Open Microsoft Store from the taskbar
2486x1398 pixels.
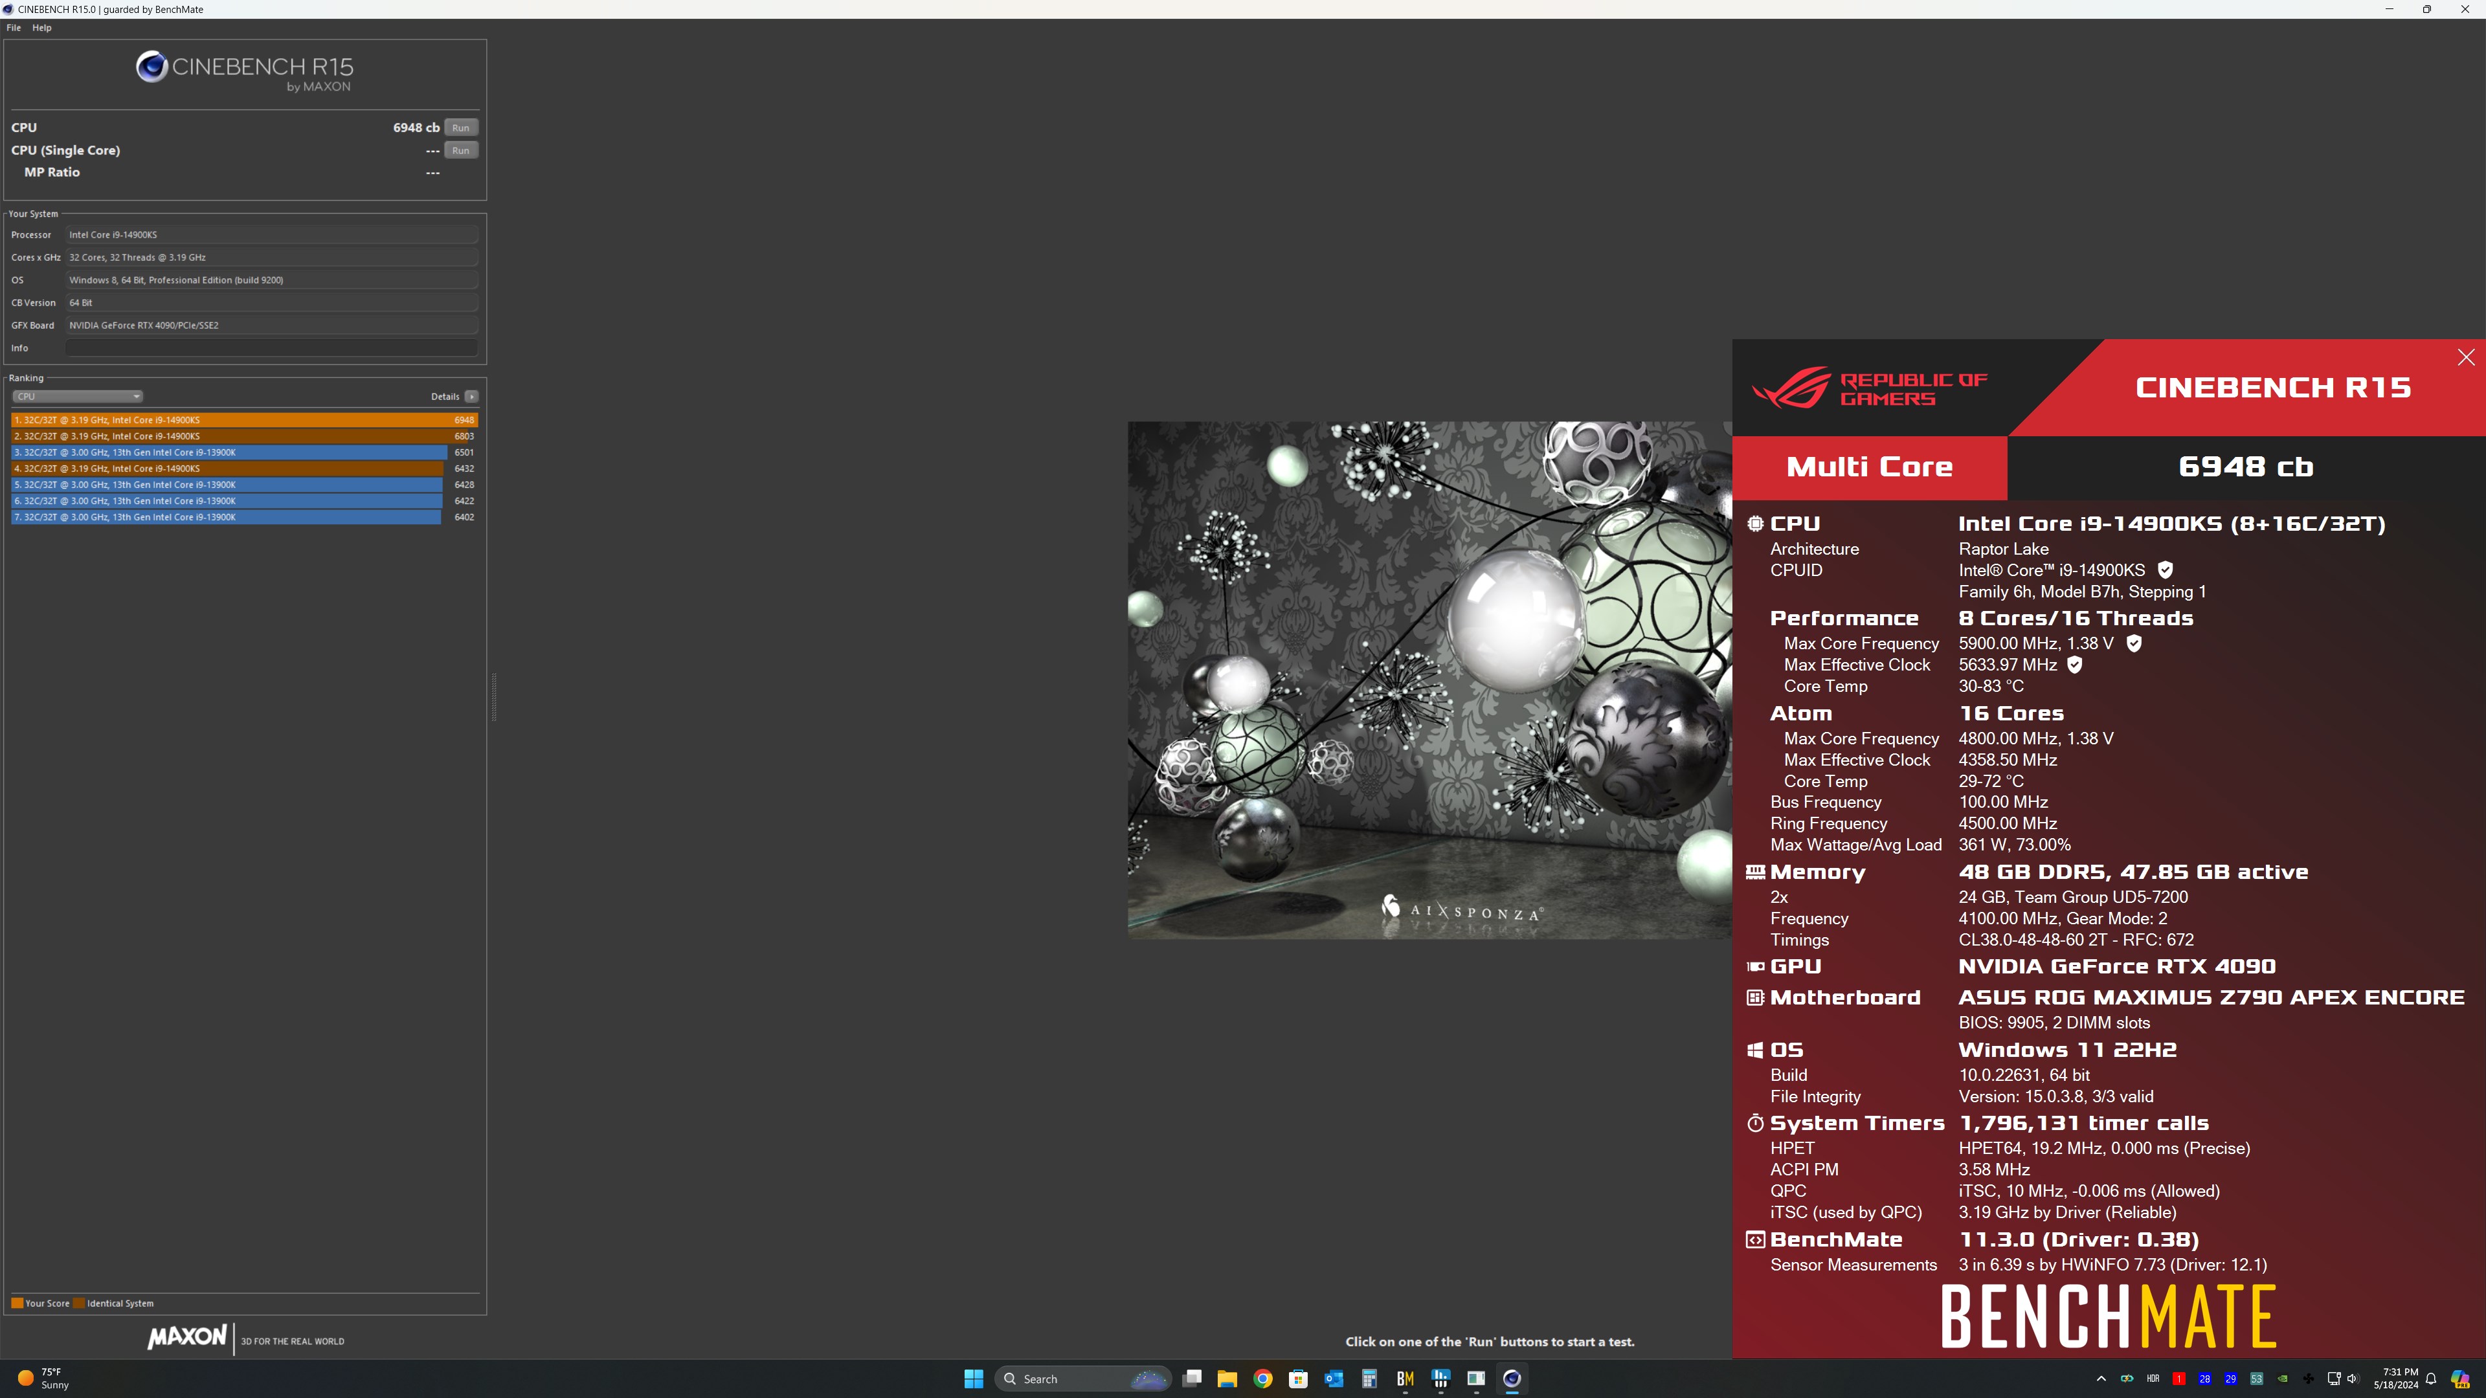click(x=1299, y=1379)
